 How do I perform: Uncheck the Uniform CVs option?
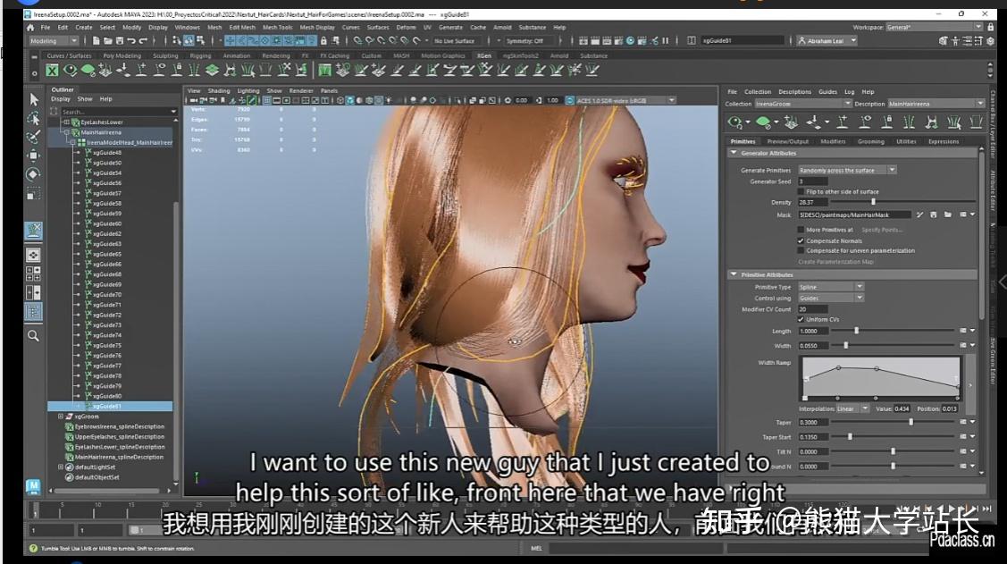point(801,319)
